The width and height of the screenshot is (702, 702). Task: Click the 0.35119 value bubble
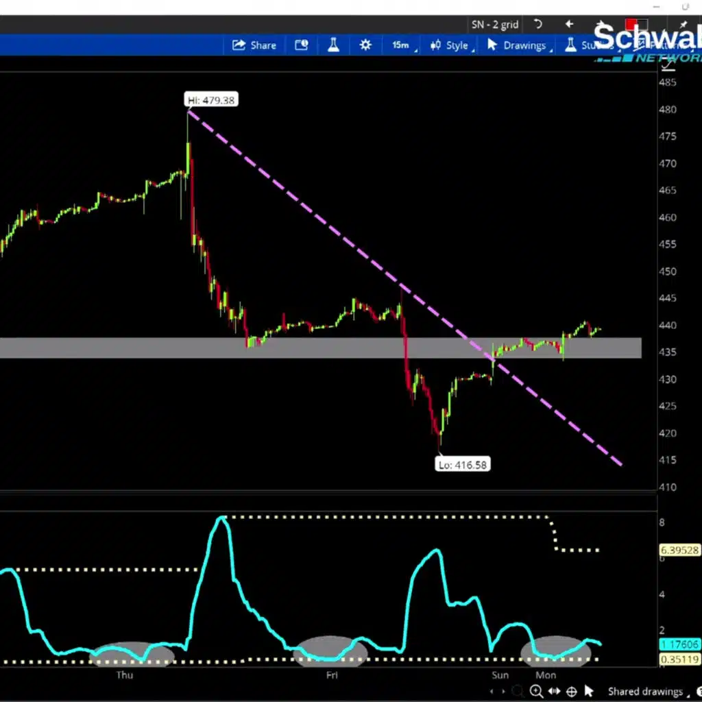pos(679,659)
